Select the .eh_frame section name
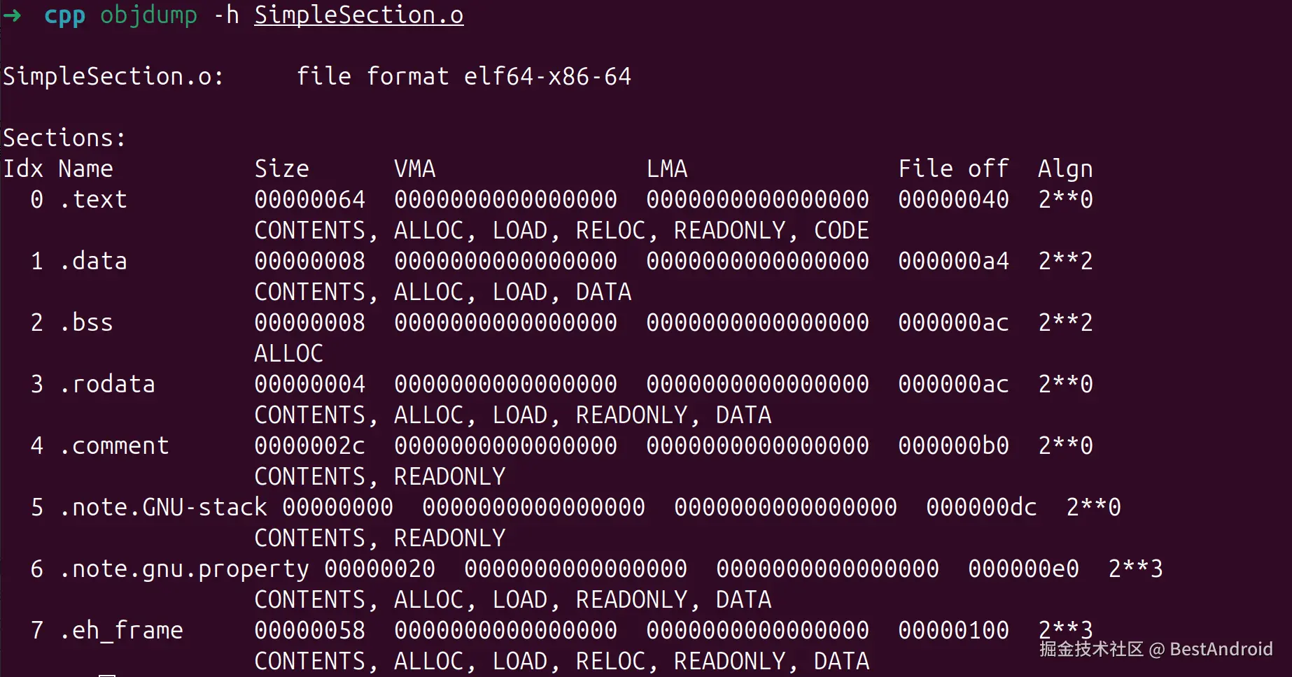The width and height of the screenshot is (1292, 677). [x=121, y=630]
